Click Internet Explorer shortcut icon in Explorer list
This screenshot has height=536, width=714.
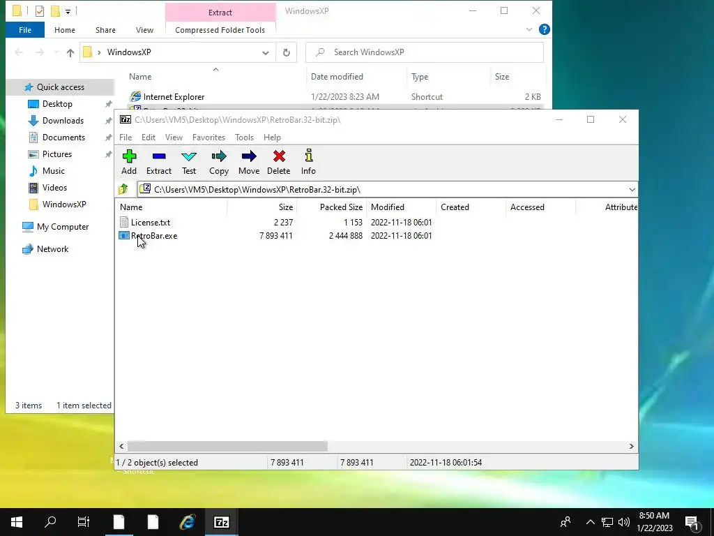pyautogui.click(x=135, y=96)
